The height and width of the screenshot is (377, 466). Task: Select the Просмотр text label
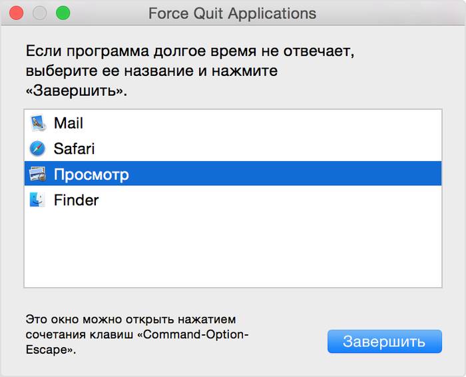click(91, 175)
